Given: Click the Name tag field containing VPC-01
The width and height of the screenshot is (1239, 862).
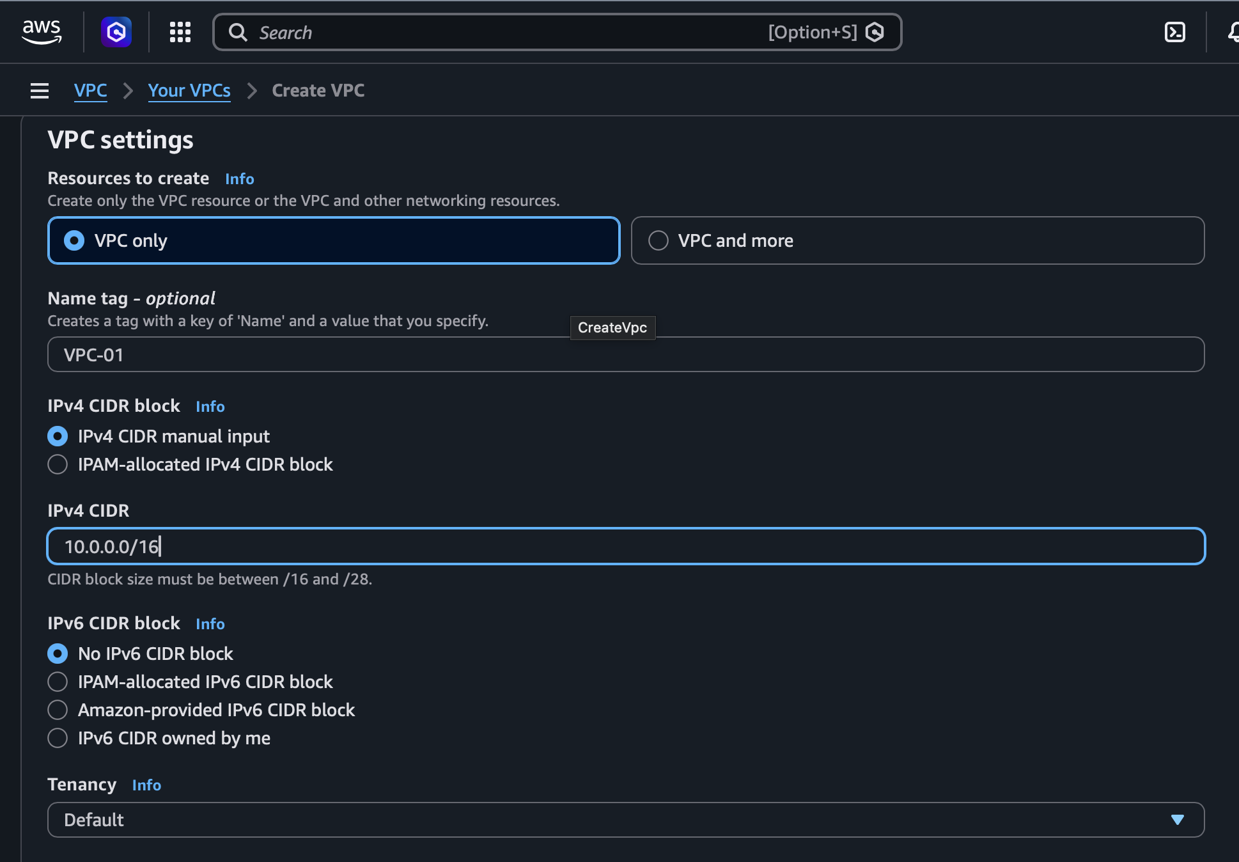Looking at the screenshot, I should tap(625, 355).
